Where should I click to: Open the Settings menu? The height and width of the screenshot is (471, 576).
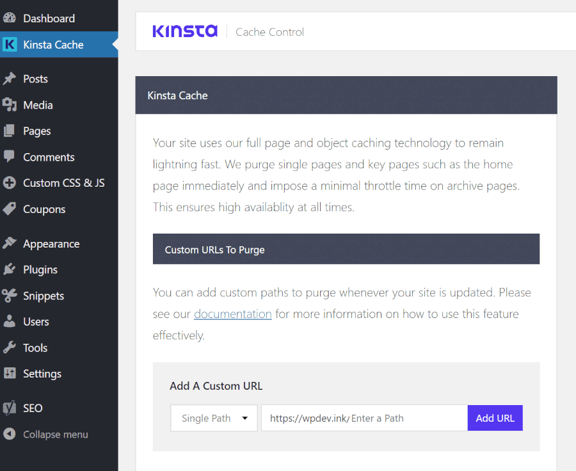59,374
